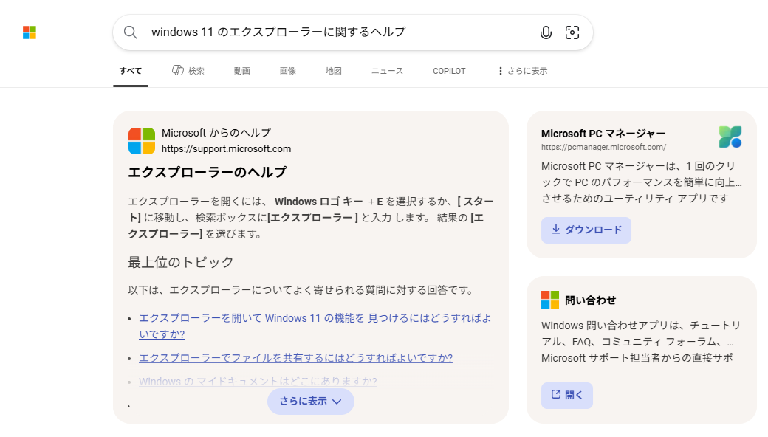Expand さらに表示 tab menu
The width and height of the screenshot is (768, 437).
coord(522,71)
